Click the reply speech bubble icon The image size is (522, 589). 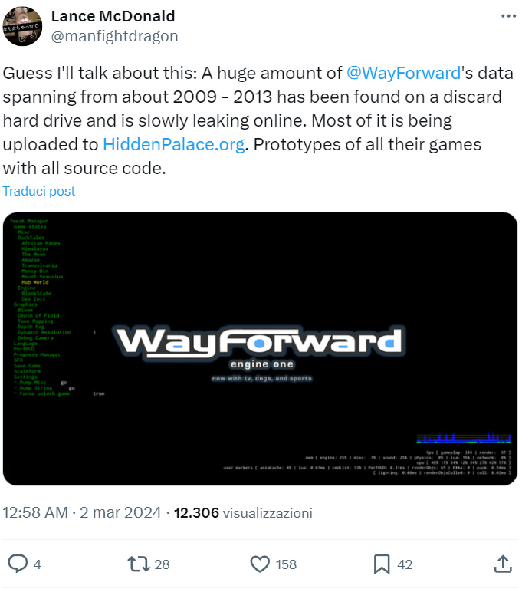pos(18,564)
